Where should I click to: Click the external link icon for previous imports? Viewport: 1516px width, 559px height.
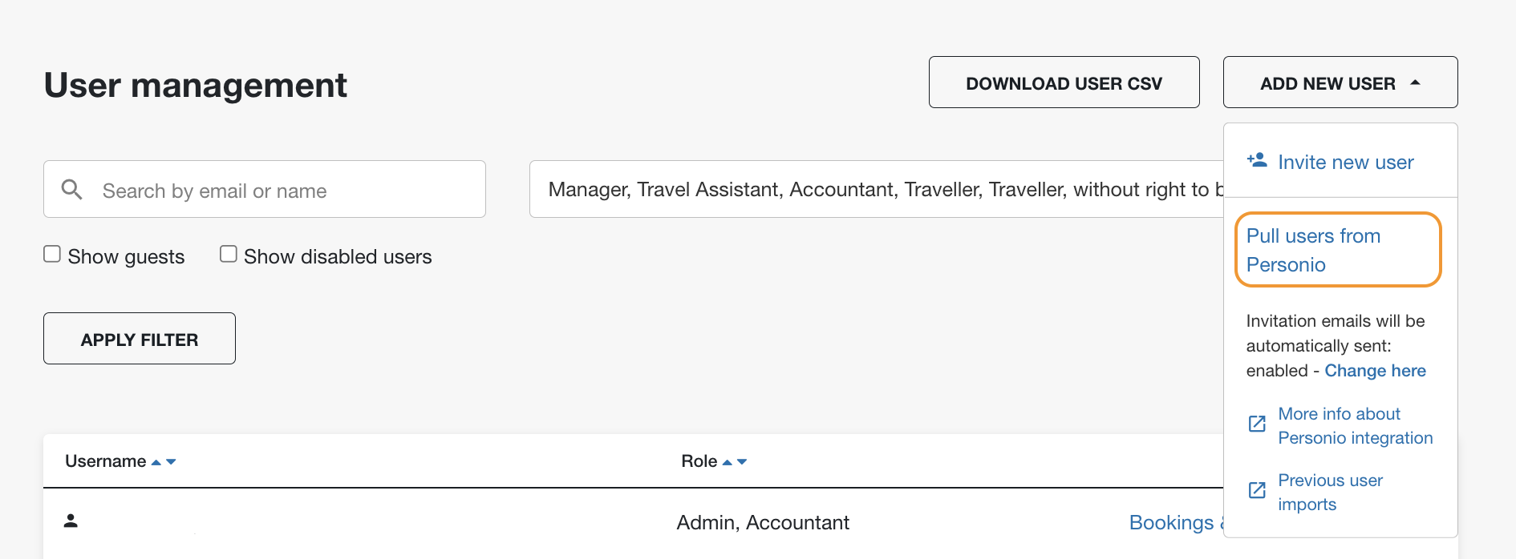[x=1257, y=490]
